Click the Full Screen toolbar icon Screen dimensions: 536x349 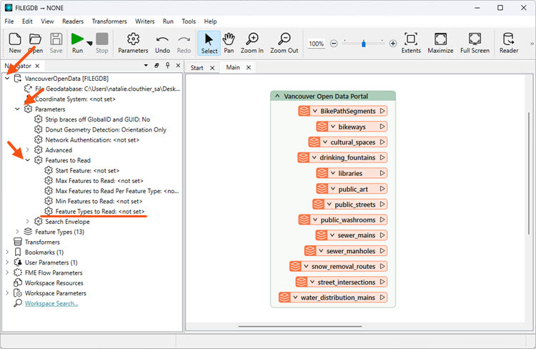click(x=475, y=43)
